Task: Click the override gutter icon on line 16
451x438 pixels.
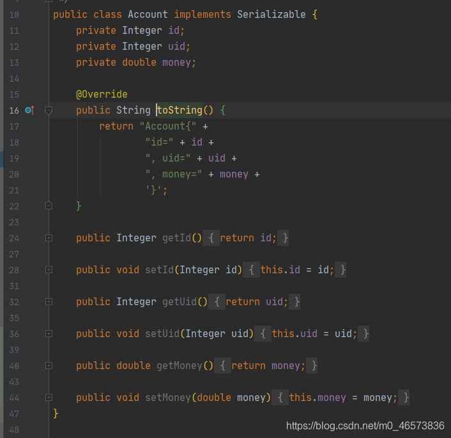Action: coord(29,110)
